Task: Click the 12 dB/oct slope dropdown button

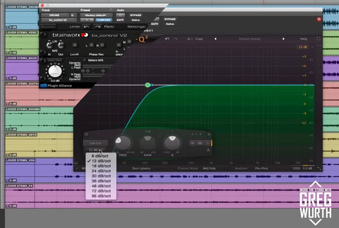Action: (x=95, y=150)
